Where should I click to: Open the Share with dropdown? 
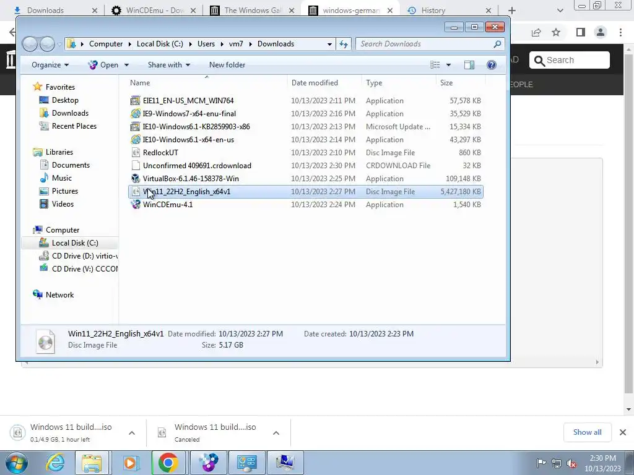168,64
